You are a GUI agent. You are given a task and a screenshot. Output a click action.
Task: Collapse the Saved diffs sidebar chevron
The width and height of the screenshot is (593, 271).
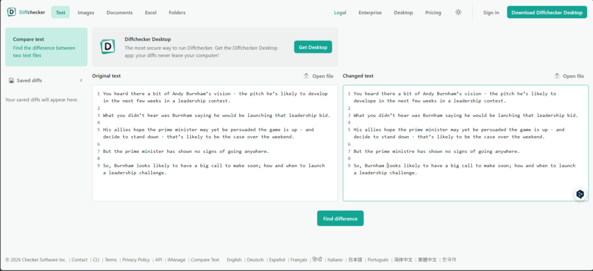[x=81, y=80]
